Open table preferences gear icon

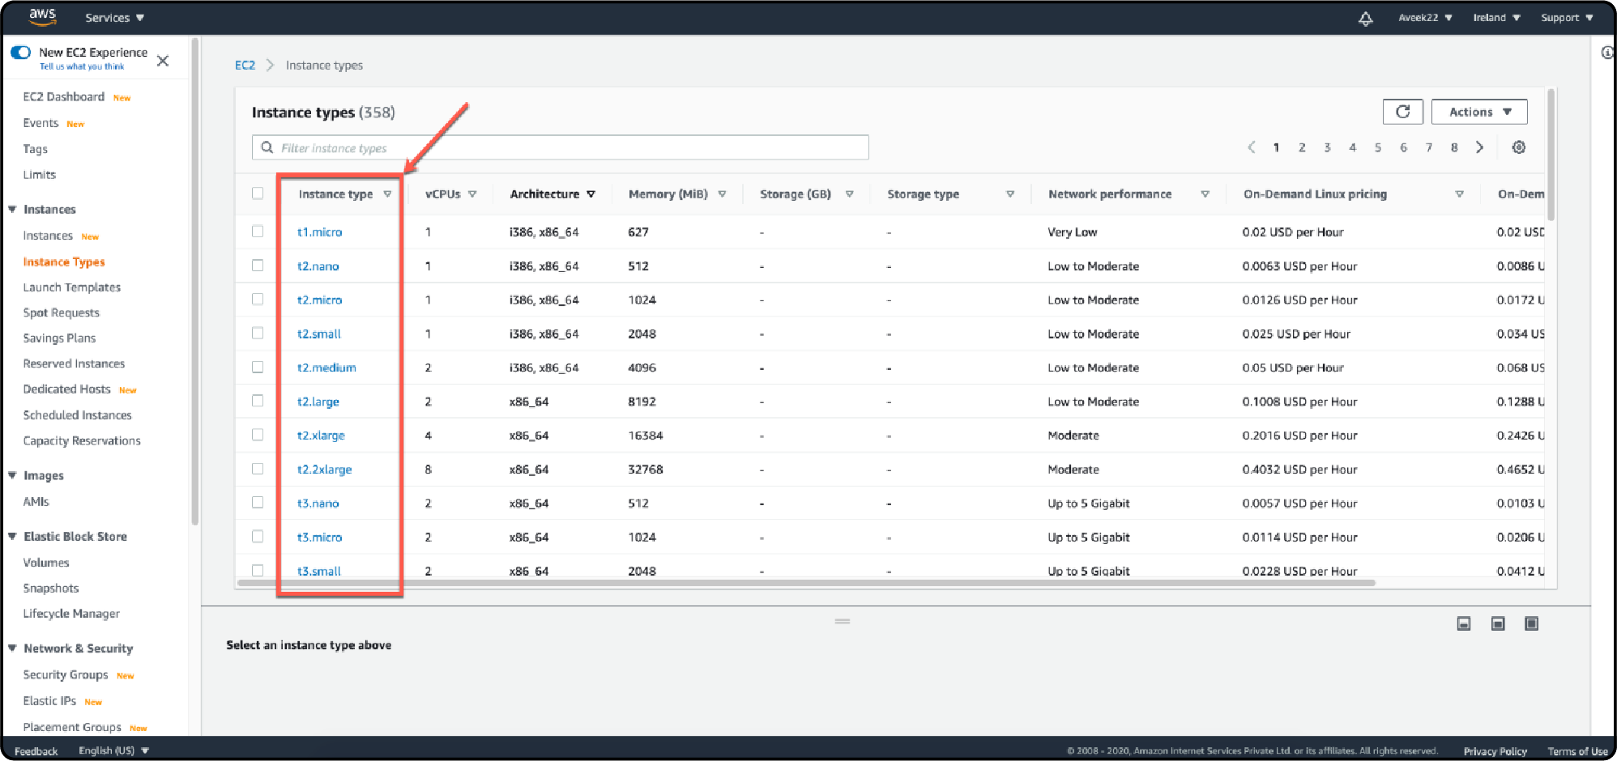click(x=1519, y=147)
